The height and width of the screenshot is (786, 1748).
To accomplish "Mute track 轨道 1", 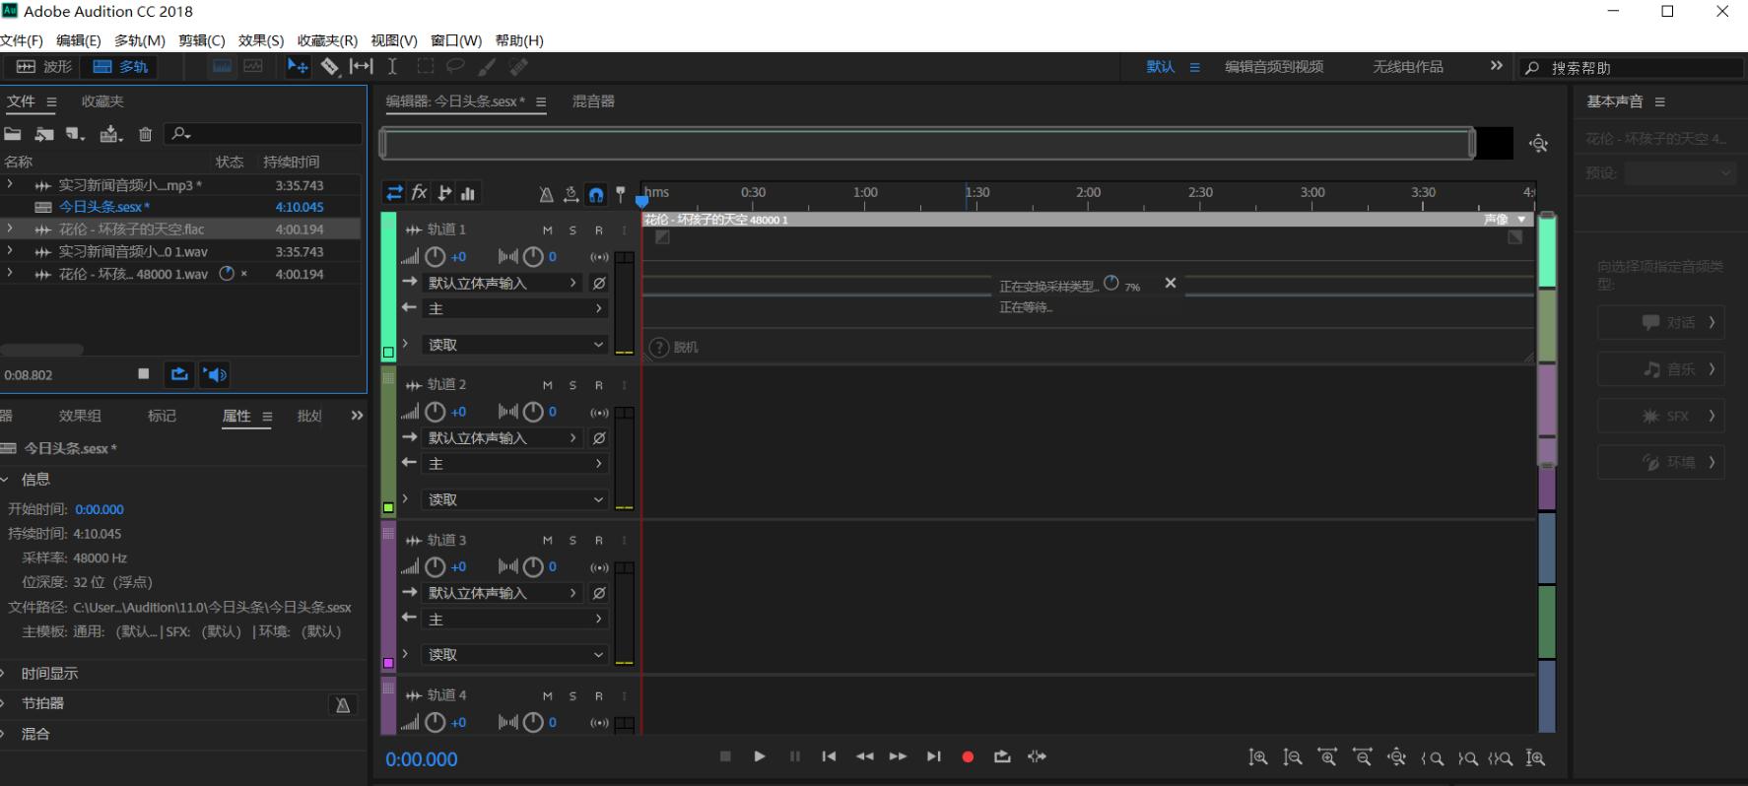I will (x=548, y=230).
